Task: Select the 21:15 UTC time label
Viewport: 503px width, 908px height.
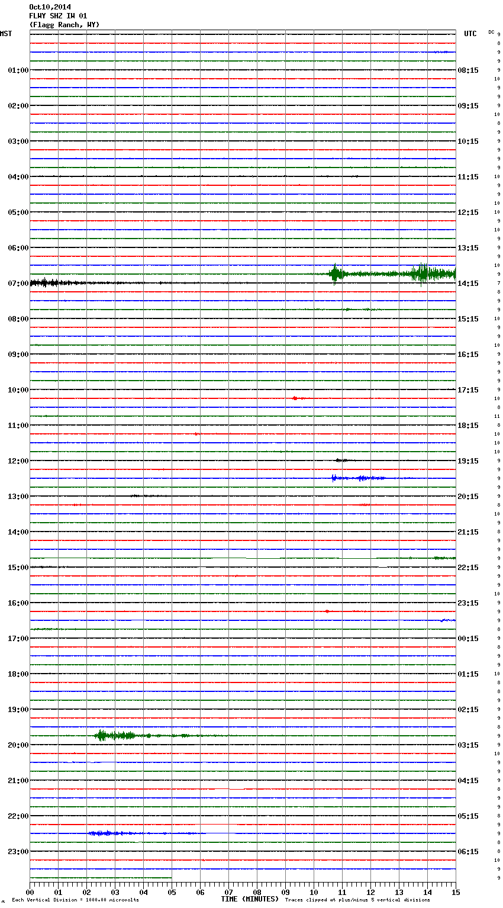Action: (468, 532)
